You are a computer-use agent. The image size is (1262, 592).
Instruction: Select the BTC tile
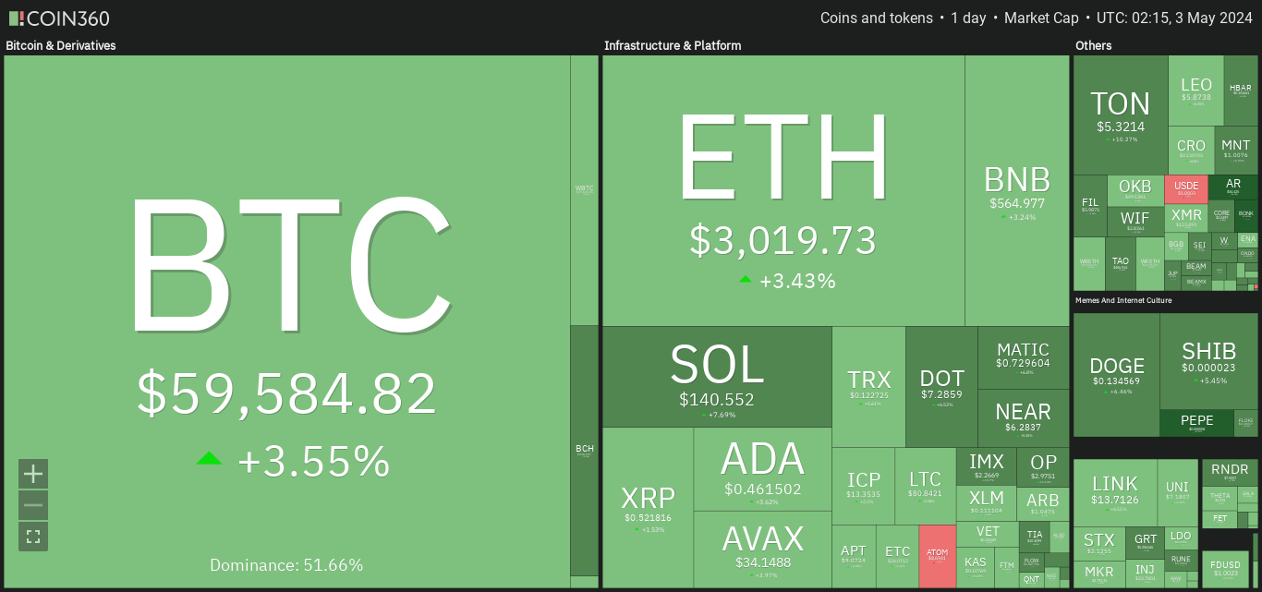coord(286,321)
